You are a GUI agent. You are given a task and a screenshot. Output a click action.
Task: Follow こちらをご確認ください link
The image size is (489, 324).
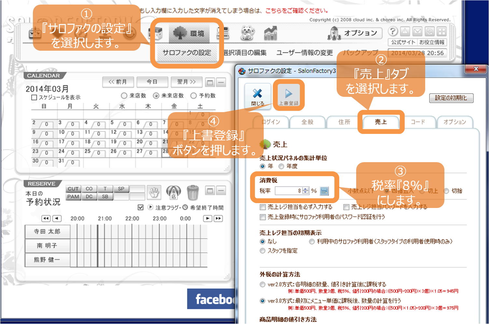[297, 10]
